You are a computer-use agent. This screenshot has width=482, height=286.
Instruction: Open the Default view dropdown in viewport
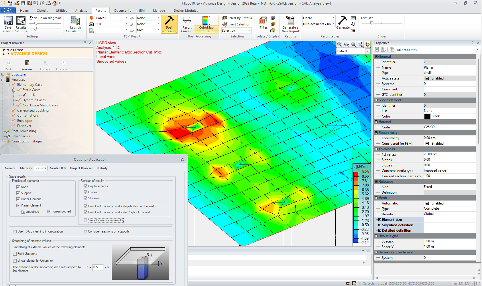pyautogui.click(x=367, y=51)
